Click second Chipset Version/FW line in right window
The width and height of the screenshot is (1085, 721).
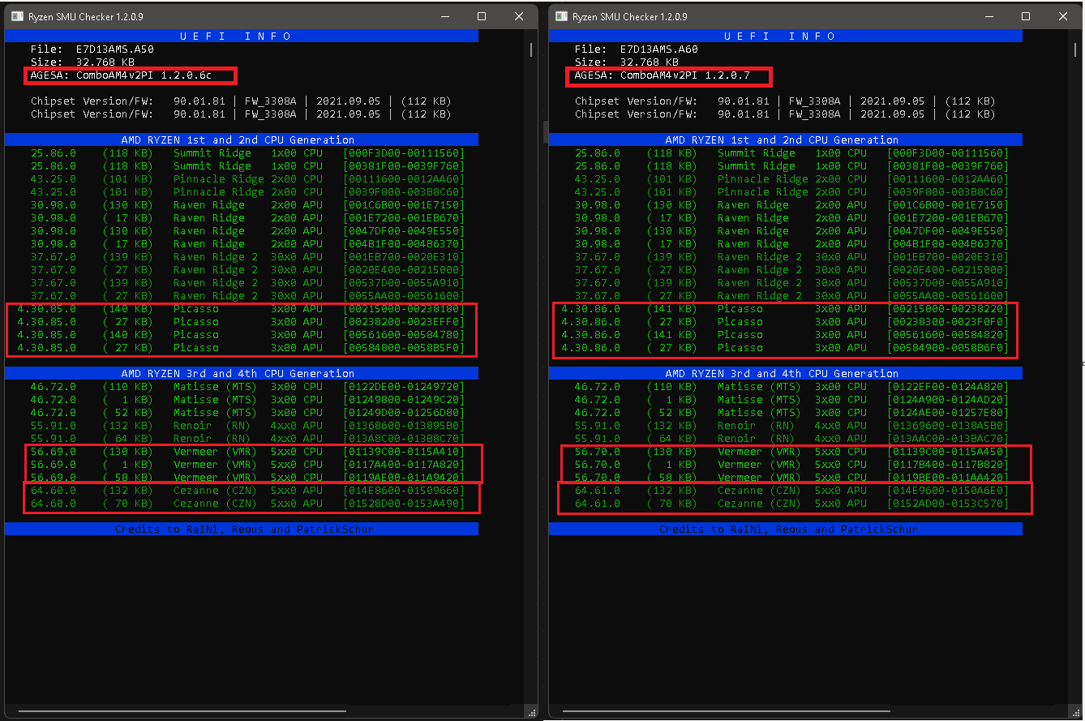[785, 114]
